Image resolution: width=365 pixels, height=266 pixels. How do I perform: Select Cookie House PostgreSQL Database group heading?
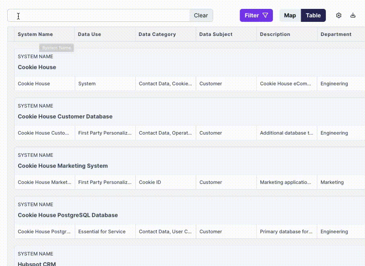coord(68,215)
